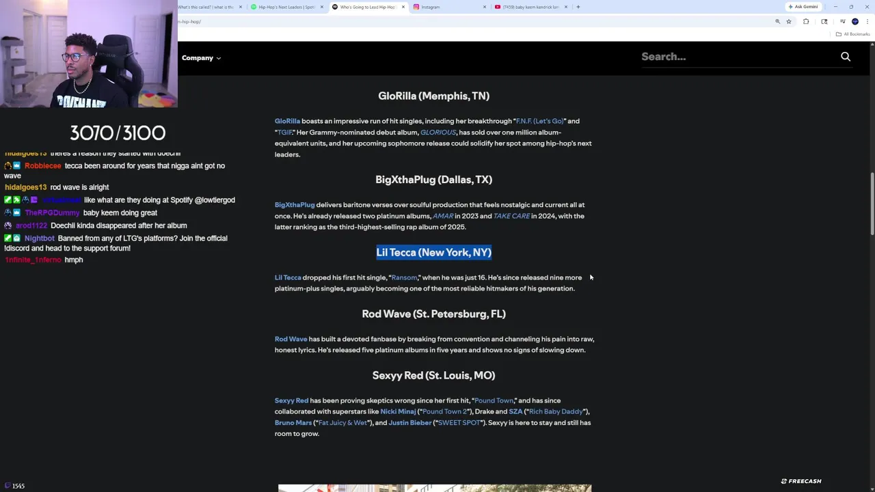Image resolution: width=875 pixels, height=492 pixels.
Task: Click the page vertical scrollbar thumb
Action: 872,204
